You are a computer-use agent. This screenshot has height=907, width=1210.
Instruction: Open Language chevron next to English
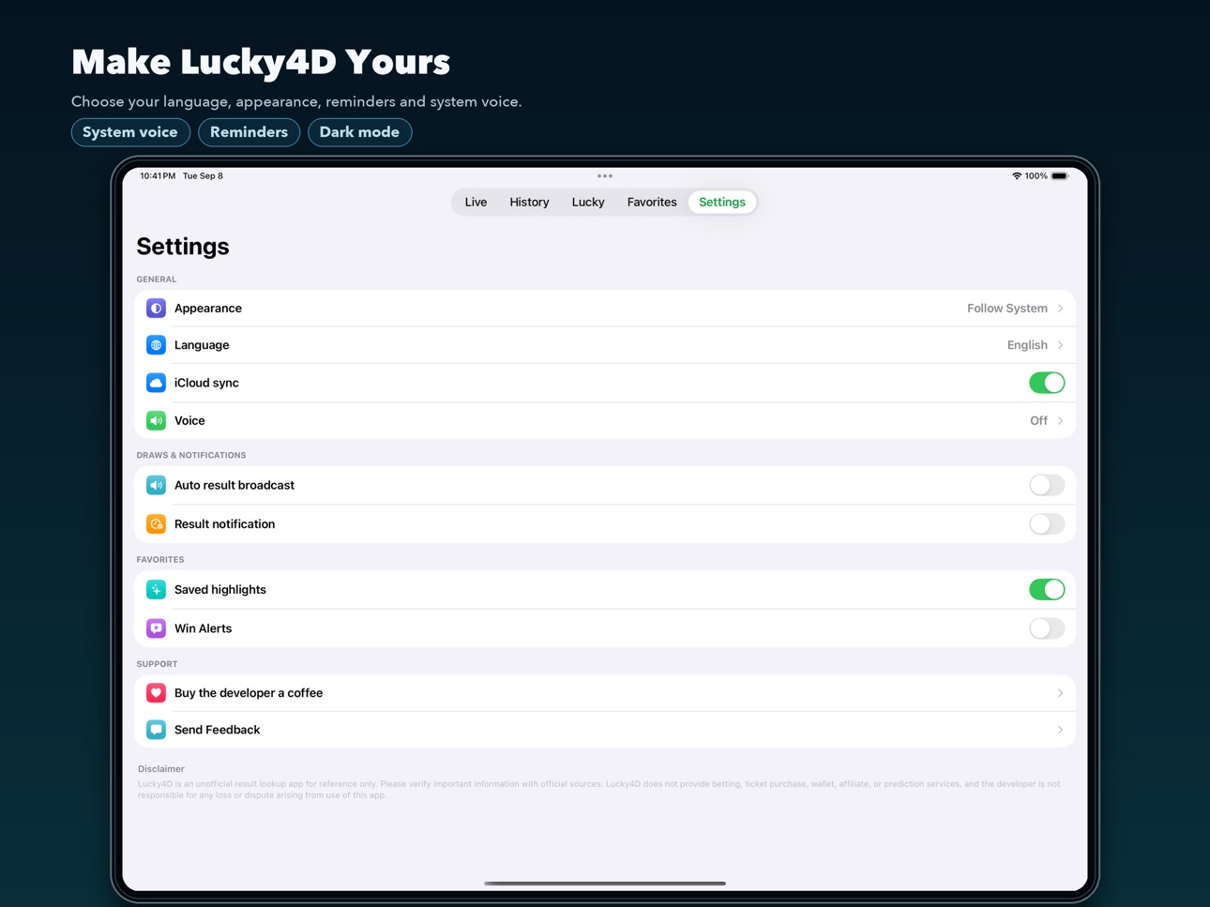pyautogui.click(x=1061, y=345)
